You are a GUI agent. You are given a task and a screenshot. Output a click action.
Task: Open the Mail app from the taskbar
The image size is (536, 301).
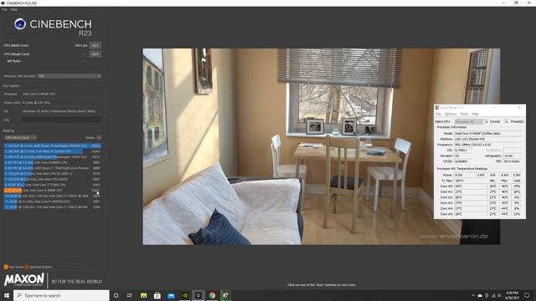click(171, 295)
